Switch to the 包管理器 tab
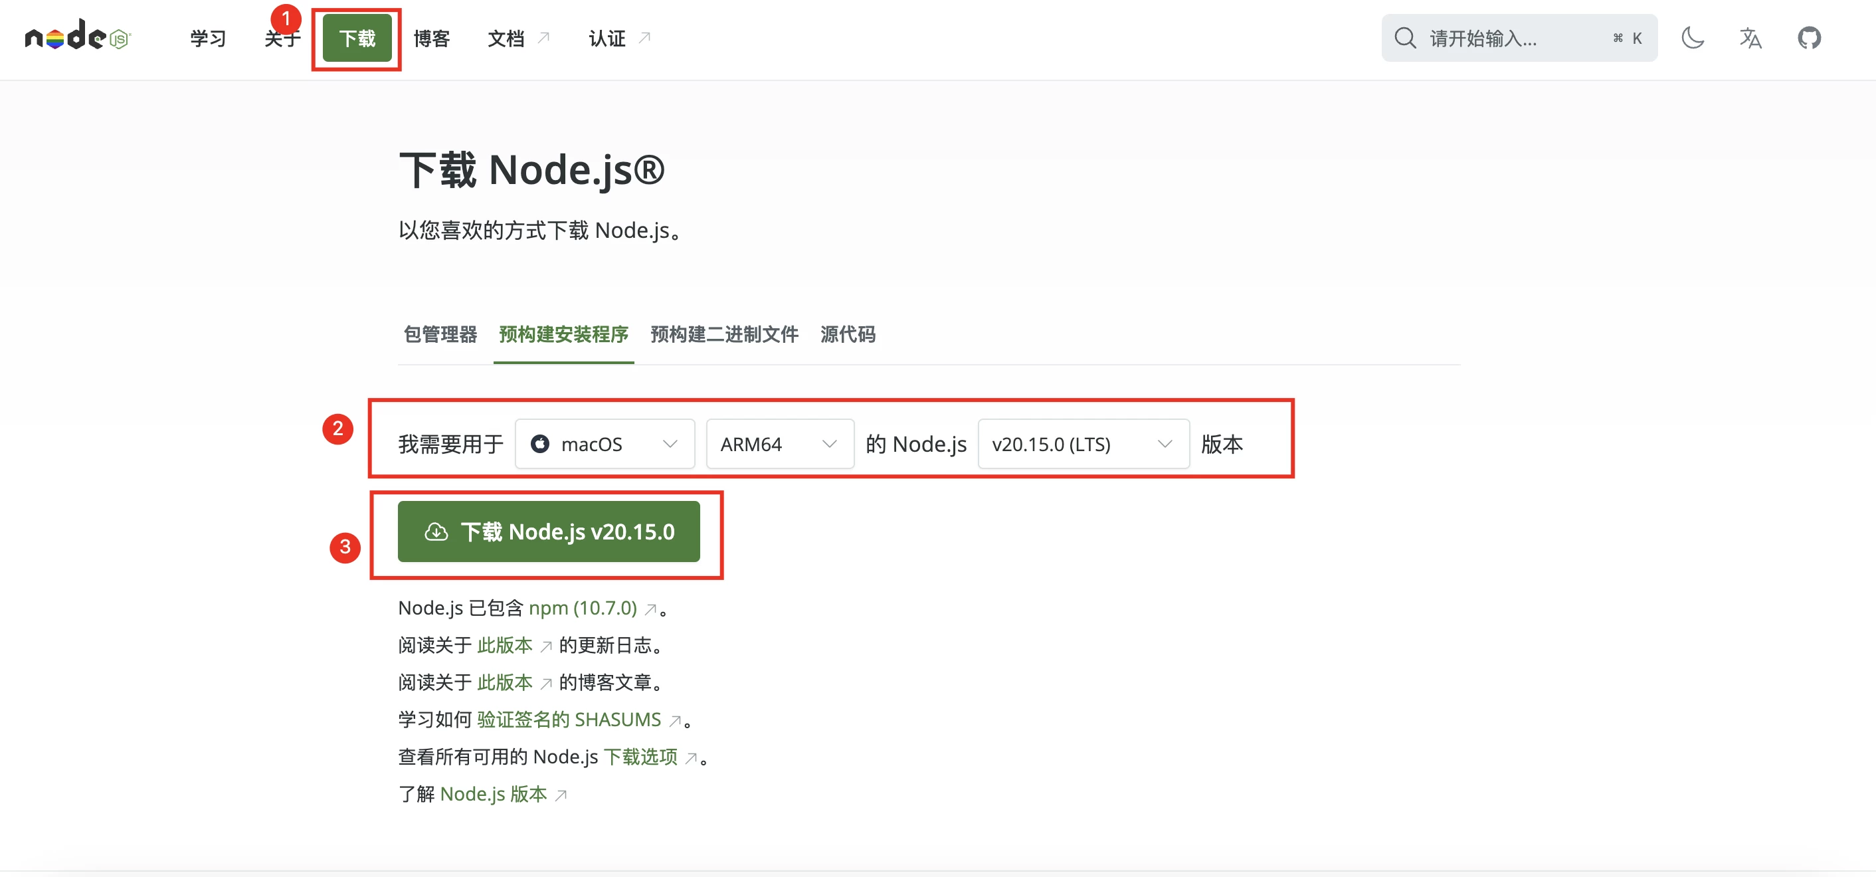1876x877 pixels. pyautogui.click(x=440, y=334)
